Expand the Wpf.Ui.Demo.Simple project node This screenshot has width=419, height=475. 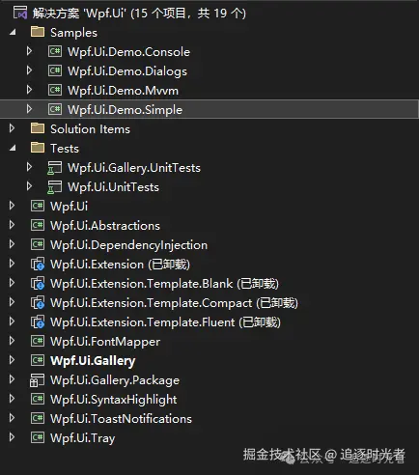click(29, 109)
